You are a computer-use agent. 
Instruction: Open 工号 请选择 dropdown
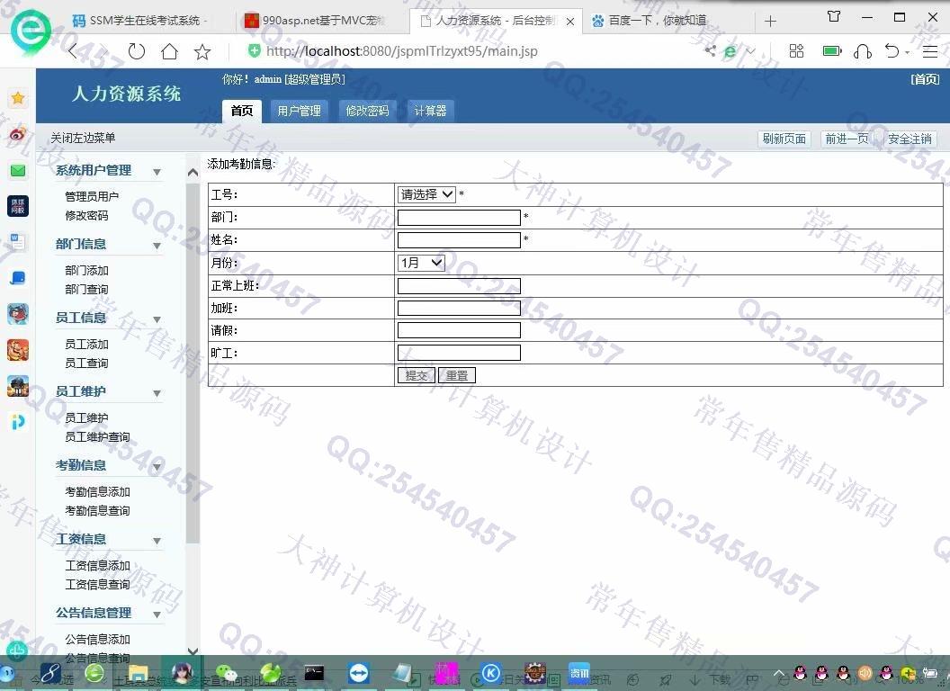[426, 194]
